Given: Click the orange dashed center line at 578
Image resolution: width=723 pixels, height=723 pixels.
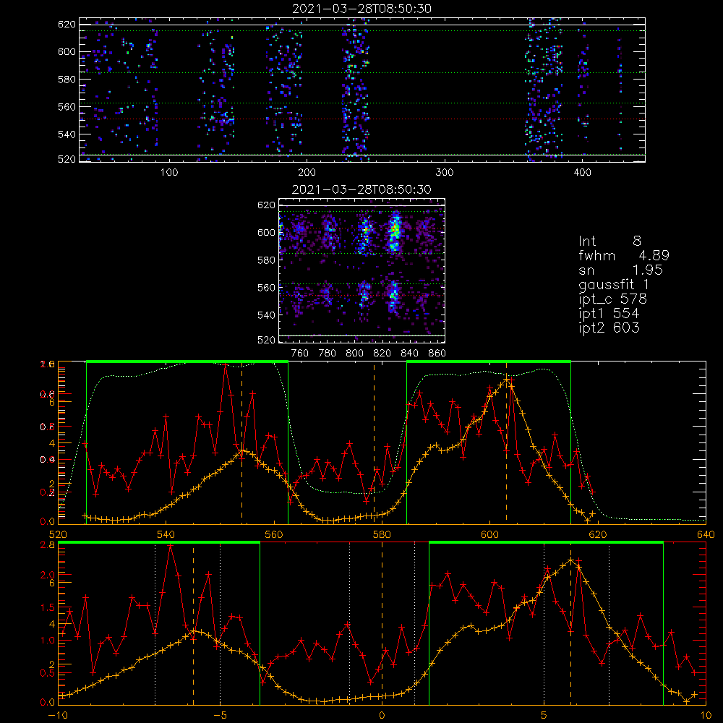Looking at the screenshot, I should click(374, 442).
